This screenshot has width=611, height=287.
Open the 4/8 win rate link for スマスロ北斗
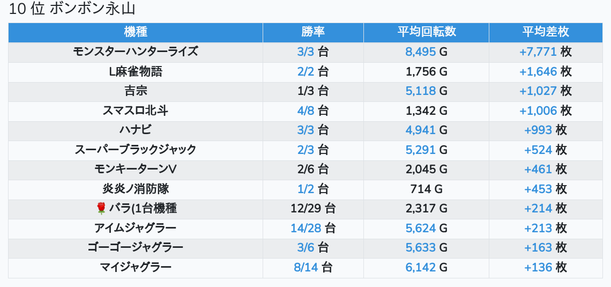[305, 111]
